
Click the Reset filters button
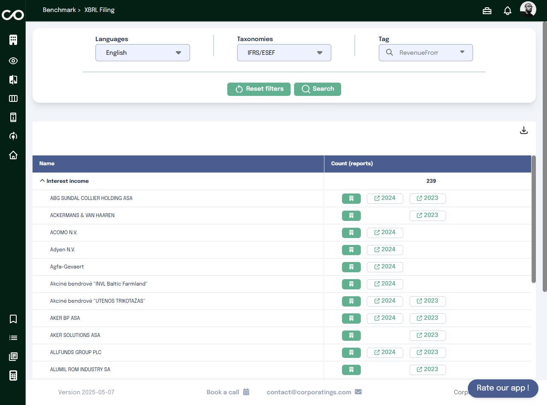point(259,89)
